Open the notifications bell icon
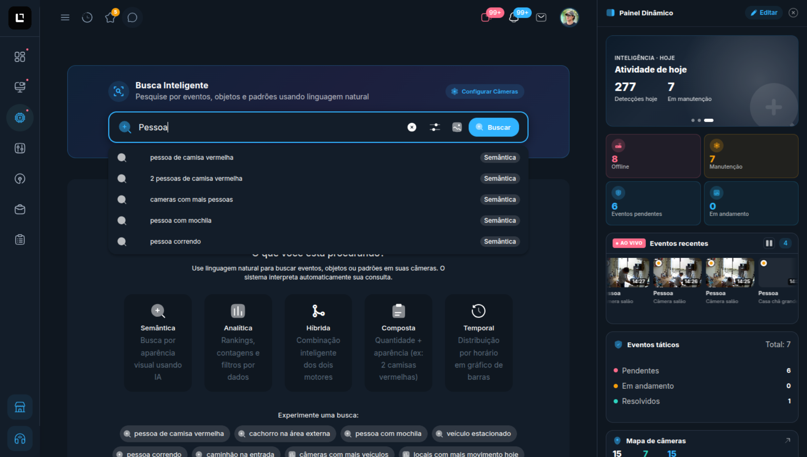807x457 pixels. coord(514,18)
